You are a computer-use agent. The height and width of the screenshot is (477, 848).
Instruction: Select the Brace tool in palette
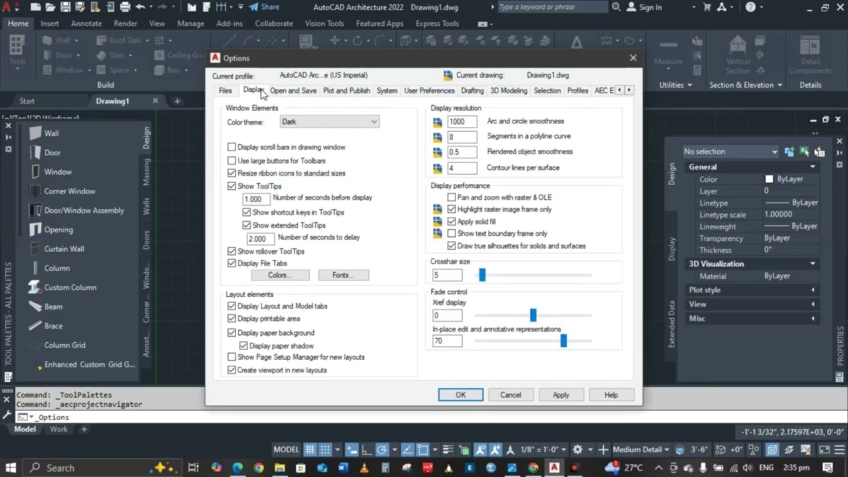click(45, 326)
